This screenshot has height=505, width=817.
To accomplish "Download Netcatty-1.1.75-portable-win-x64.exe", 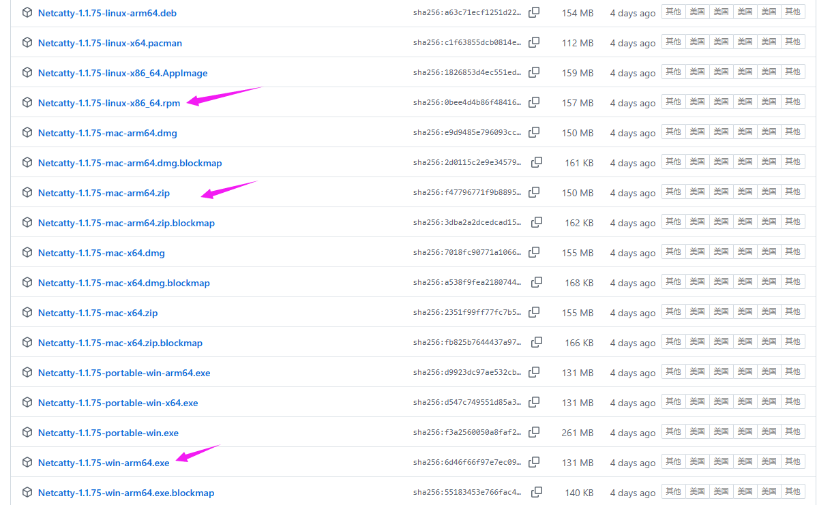I will 118,403.
